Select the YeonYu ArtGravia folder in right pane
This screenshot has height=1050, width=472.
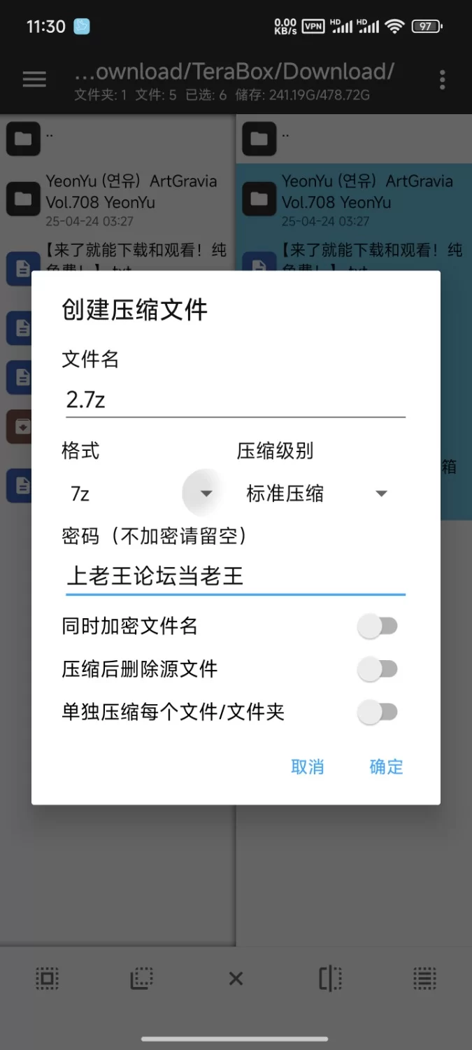pos(354,199)
